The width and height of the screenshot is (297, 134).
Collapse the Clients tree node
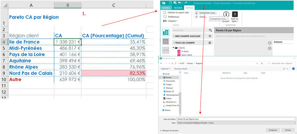(173, 48)
